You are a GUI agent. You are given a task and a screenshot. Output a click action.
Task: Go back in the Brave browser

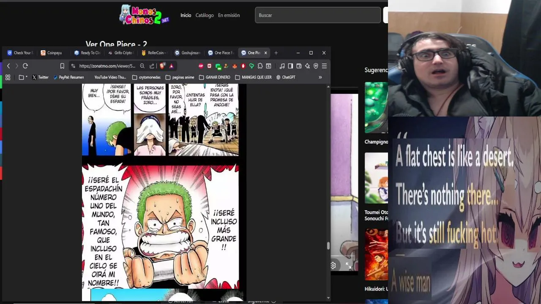pyautogui.click(x=8, y=66)
